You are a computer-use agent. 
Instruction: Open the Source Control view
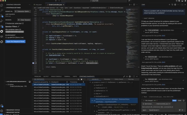click(x=2, y=16)
